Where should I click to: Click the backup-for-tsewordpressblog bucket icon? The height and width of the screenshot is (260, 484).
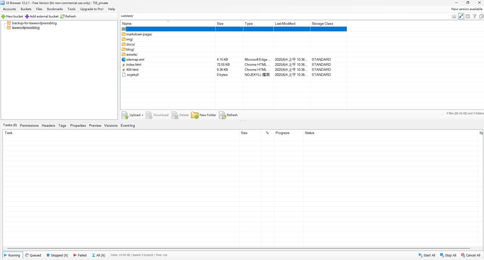pos(9,23)
